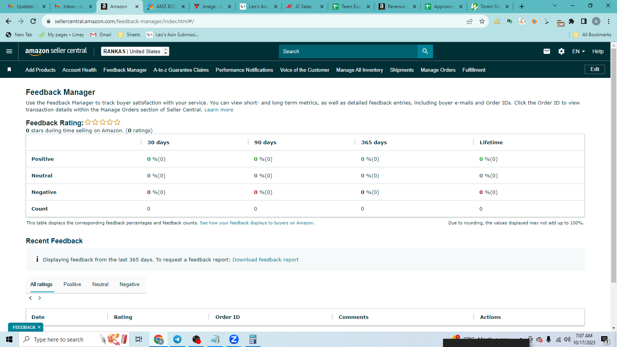Open Add Products in navigation bar
This screenshot has height=347, width=617.
tap(40, 70)
